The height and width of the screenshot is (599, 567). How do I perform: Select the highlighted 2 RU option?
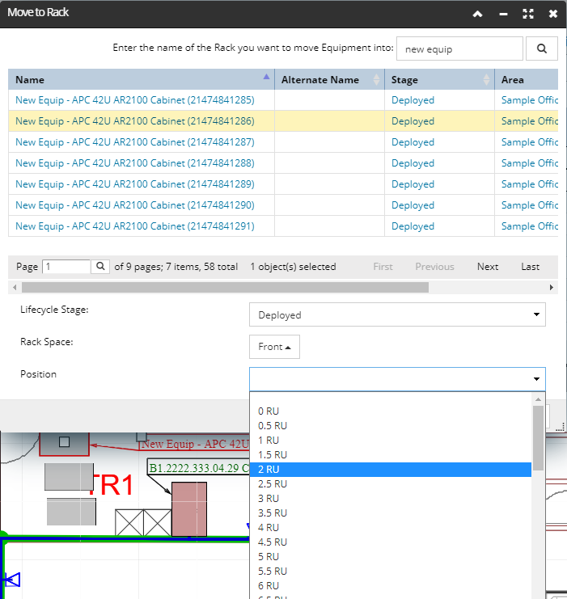point(391,470)
